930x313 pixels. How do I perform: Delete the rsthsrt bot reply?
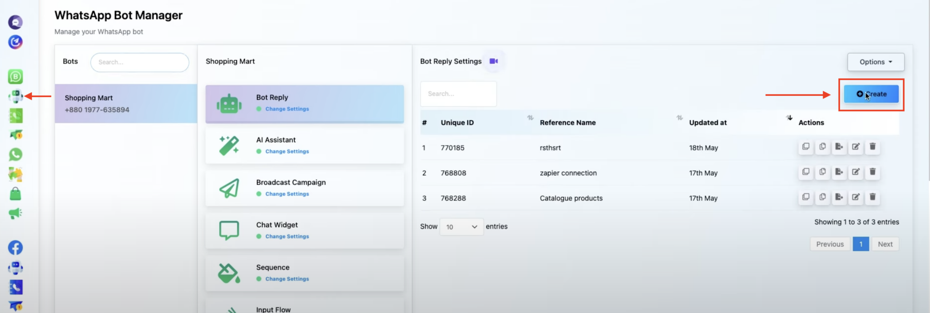(x=872, y=147)
